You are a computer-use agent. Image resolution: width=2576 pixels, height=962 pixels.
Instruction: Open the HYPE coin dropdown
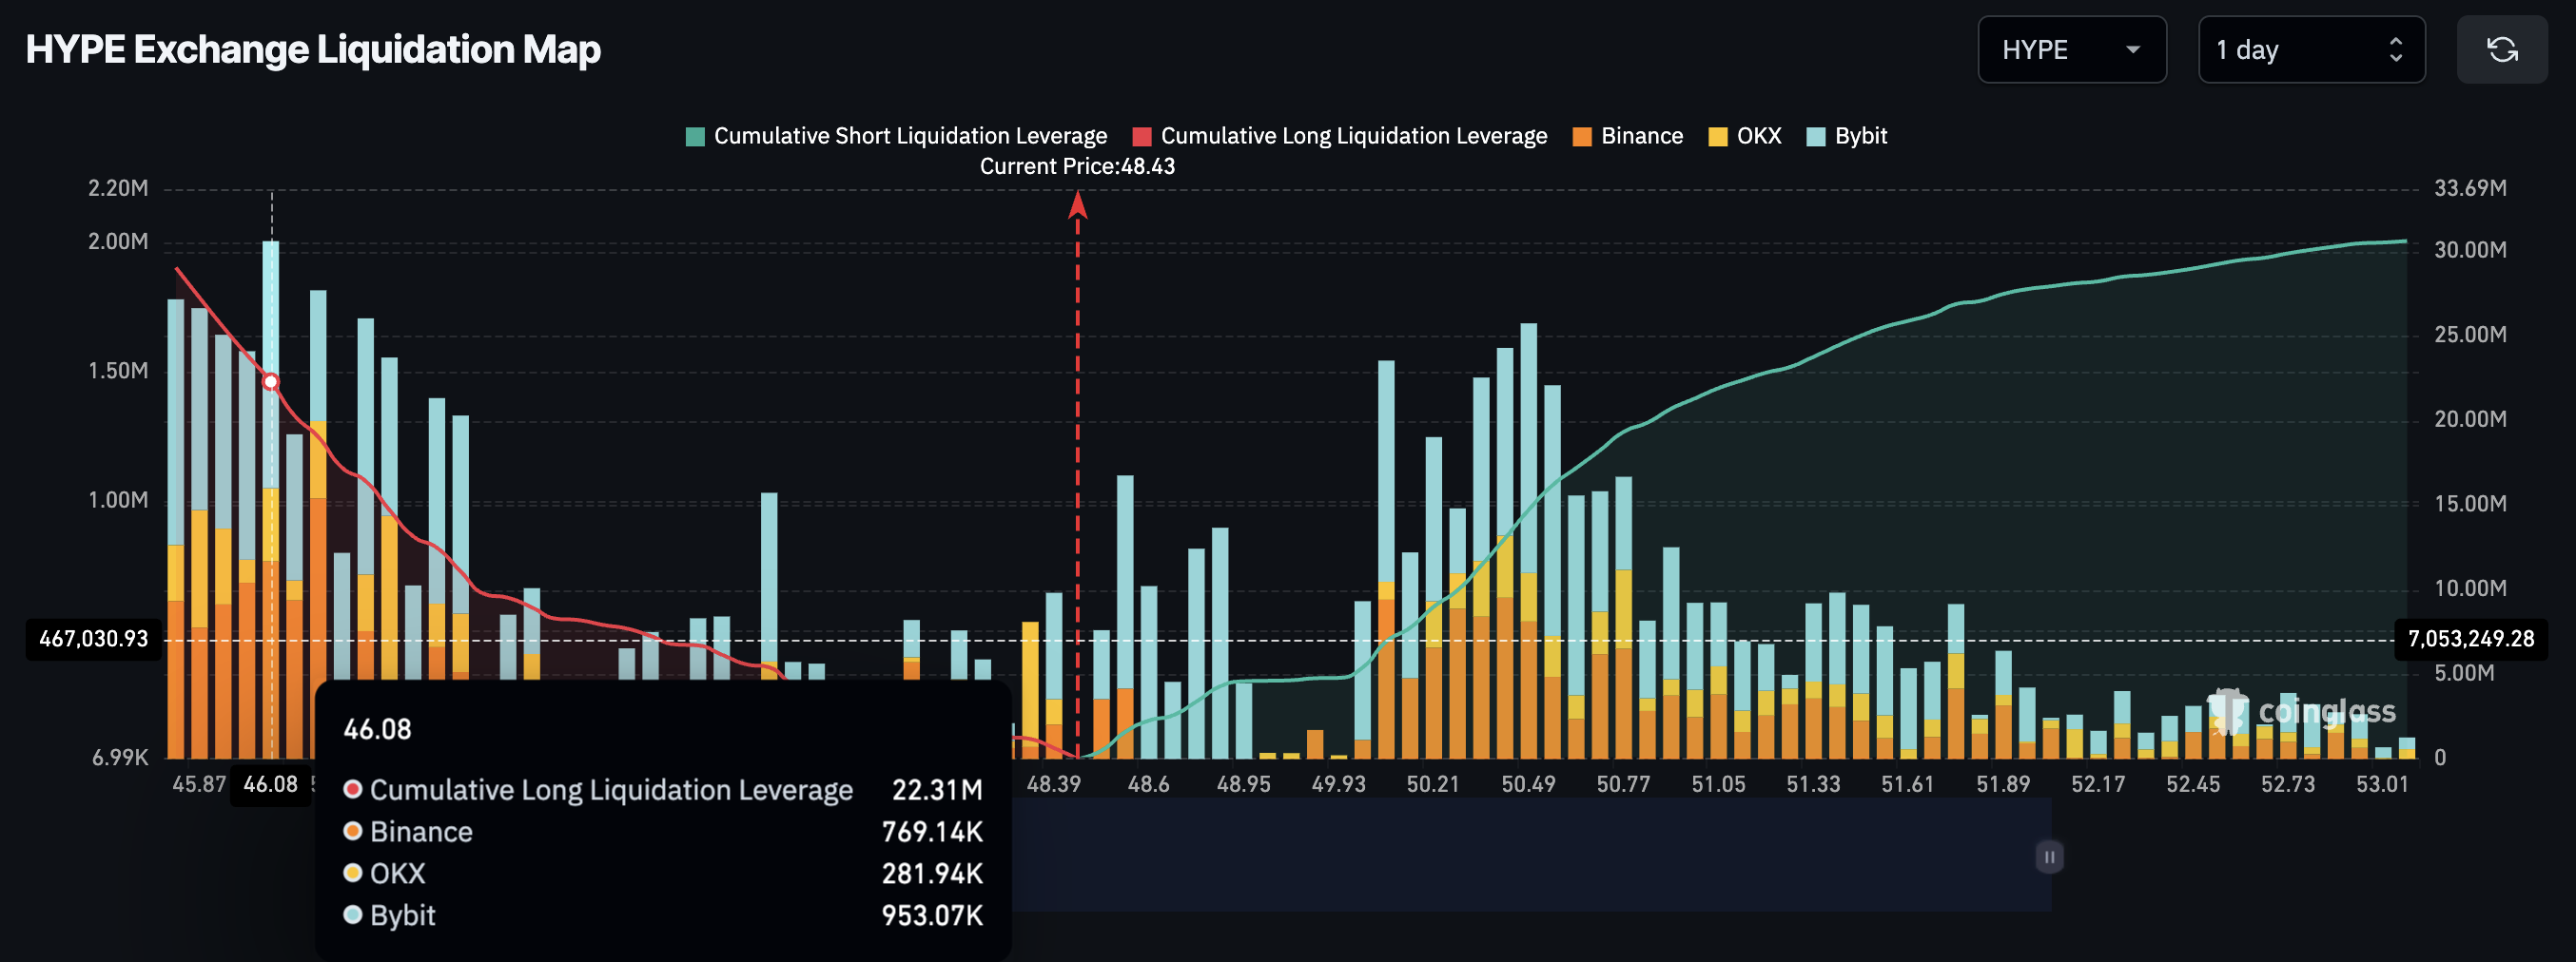[x=2070, y=50]
